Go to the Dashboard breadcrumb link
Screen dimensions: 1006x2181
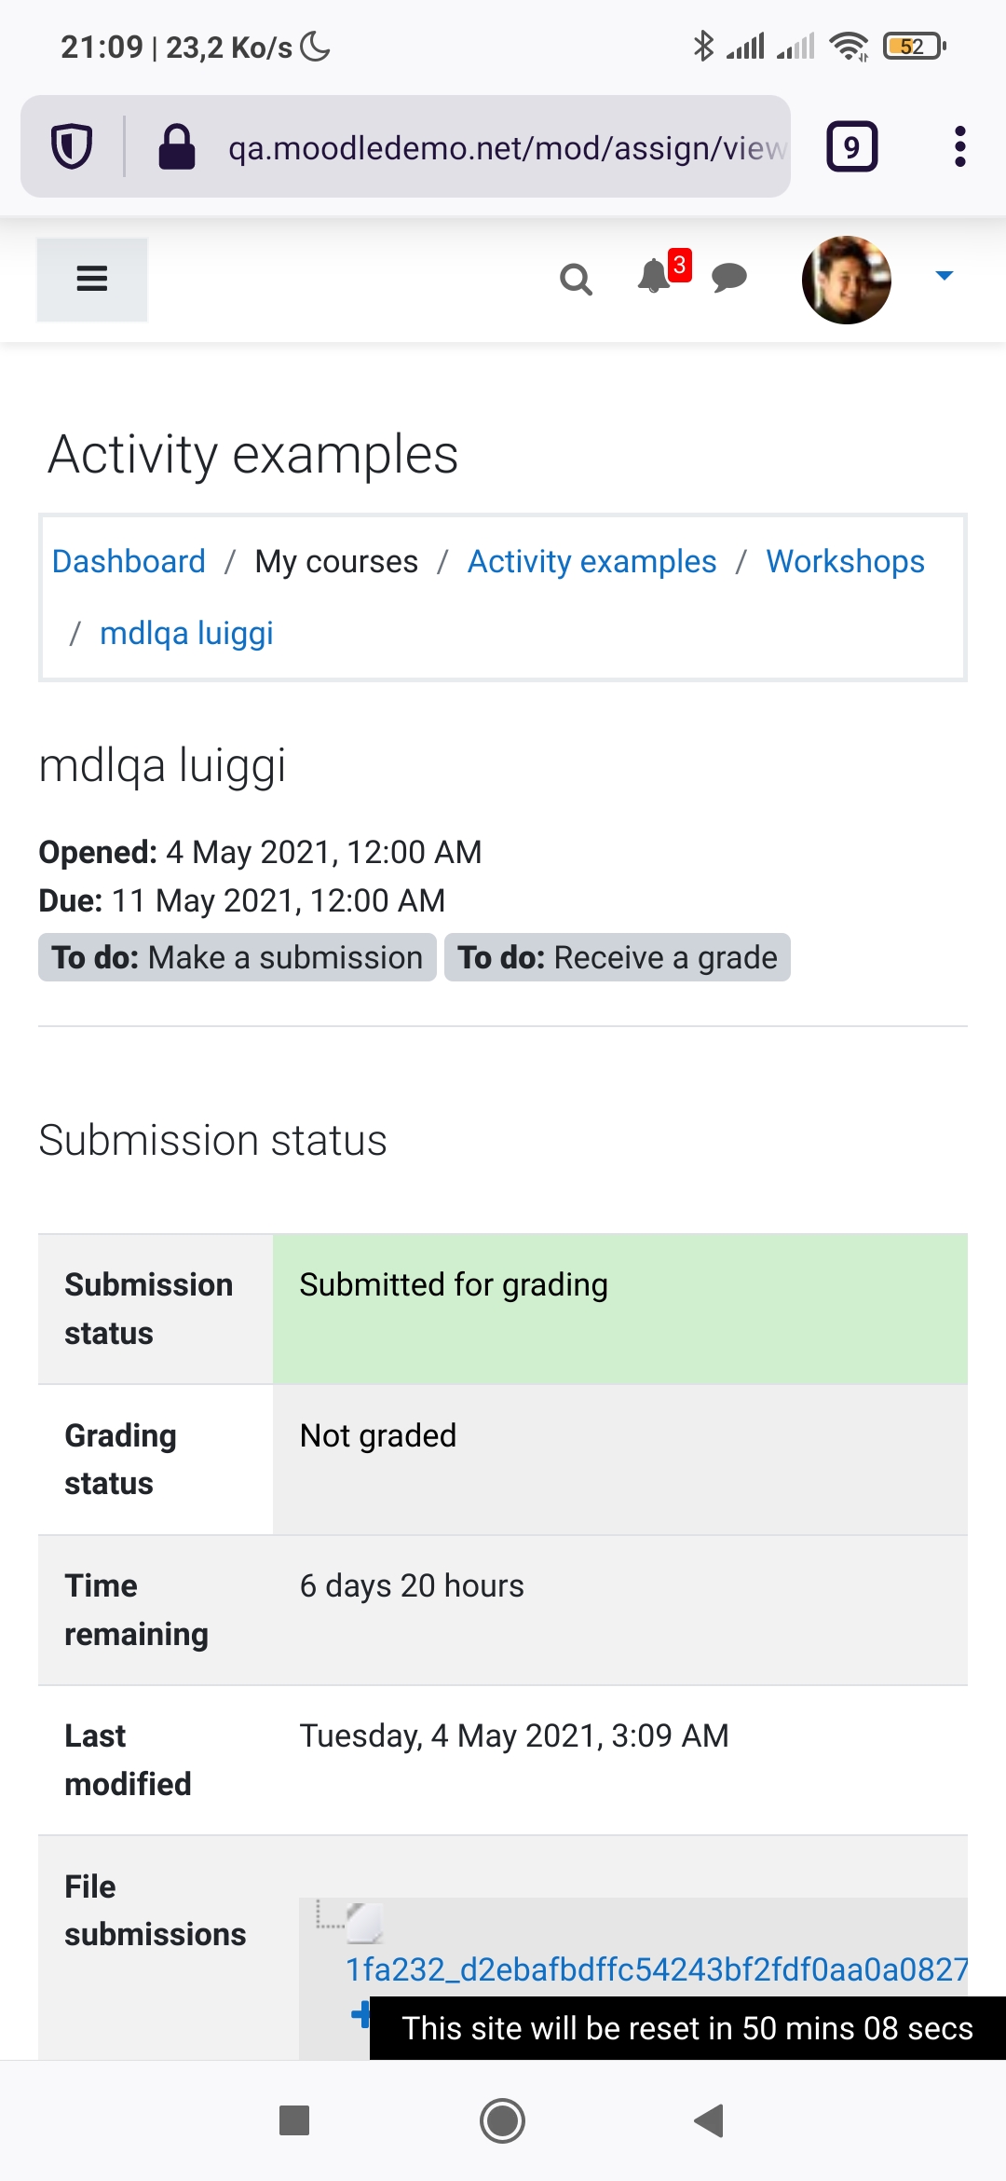(x=129, y=562)
